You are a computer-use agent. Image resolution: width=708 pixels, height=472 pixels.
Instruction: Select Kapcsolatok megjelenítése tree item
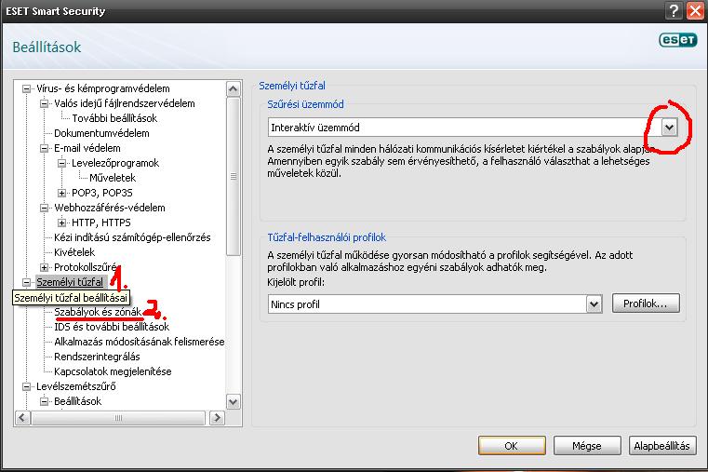(113, 371)
